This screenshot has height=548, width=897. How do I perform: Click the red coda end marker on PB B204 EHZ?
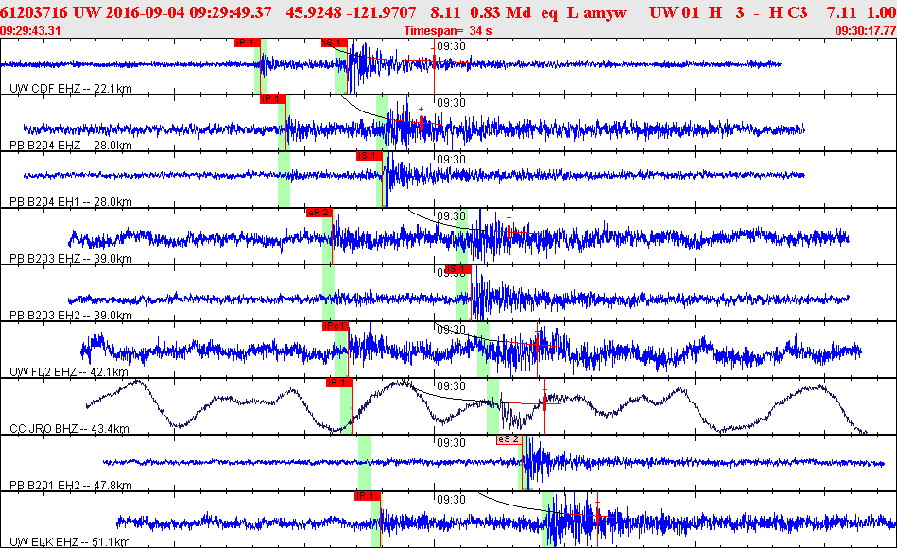[421, 123]
